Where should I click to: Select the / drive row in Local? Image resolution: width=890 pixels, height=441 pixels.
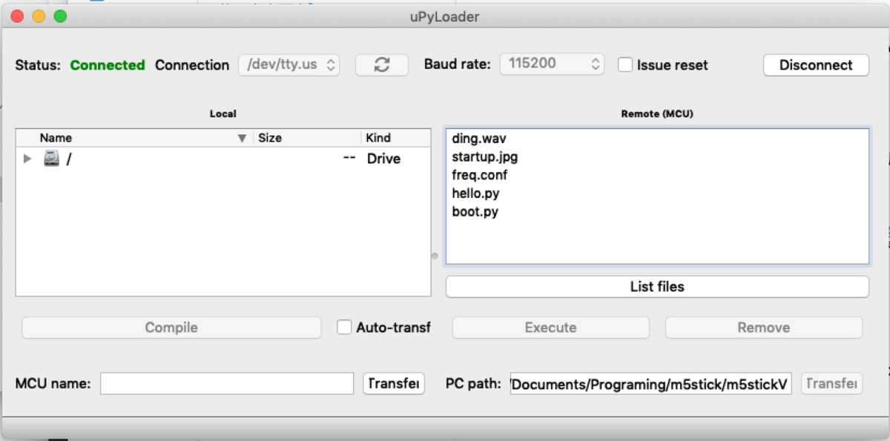[x=222, y=159]
